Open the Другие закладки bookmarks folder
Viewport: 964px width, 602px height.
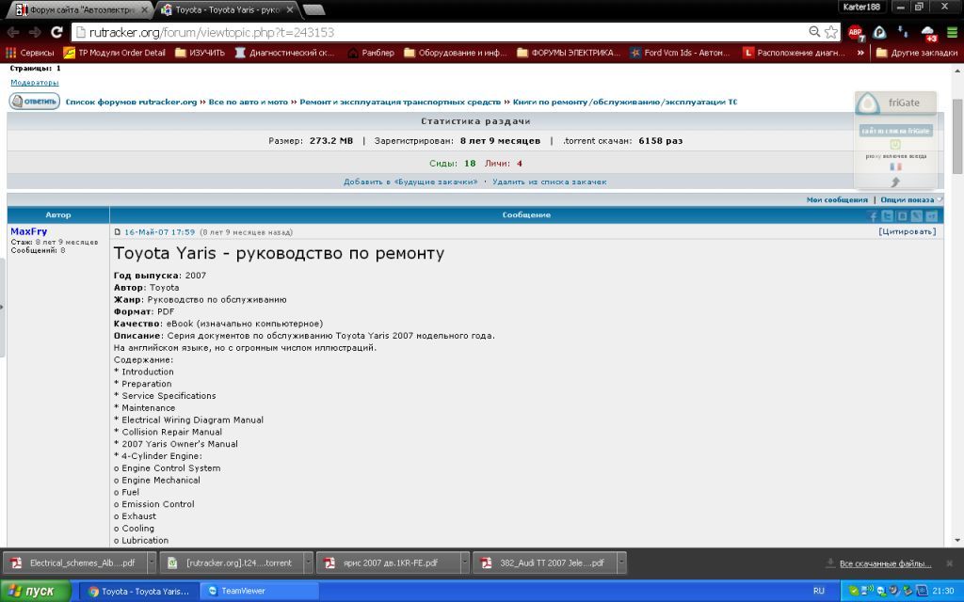(917, 53)
